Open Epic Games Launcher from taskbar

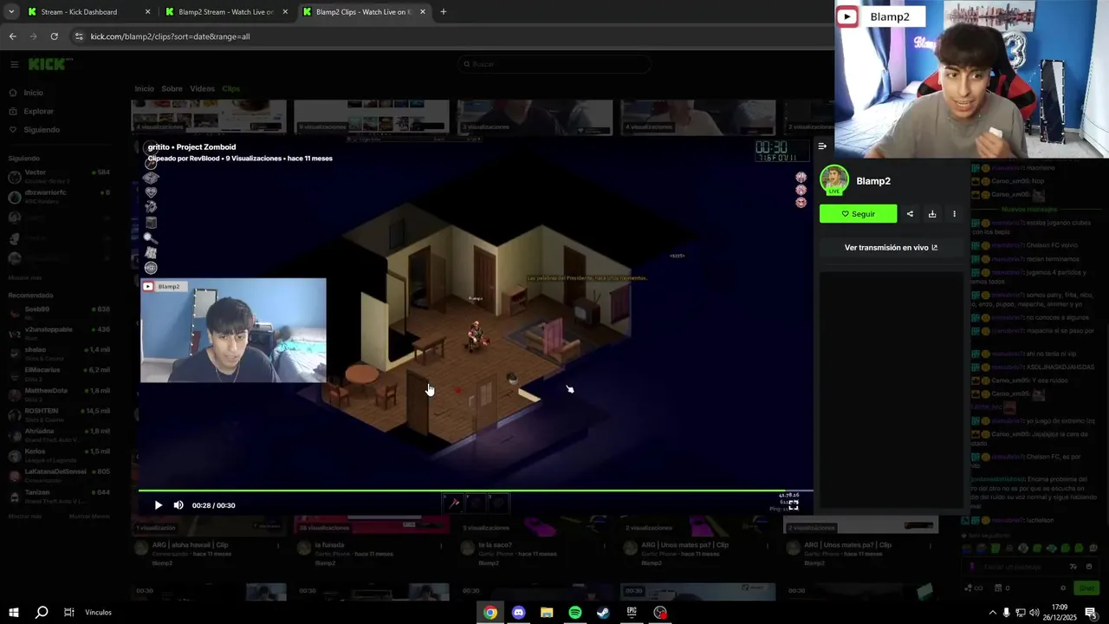click(x=632, y=613)
